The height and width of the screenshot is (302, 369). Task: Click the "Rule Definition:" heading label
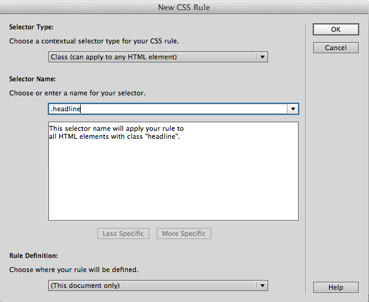(34, 255)
